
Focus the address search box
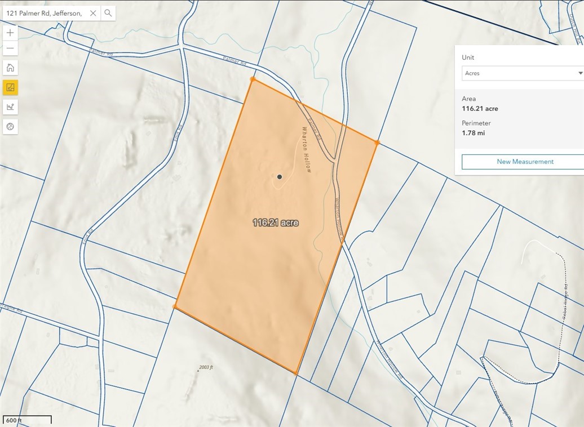(x=44, y=13)
